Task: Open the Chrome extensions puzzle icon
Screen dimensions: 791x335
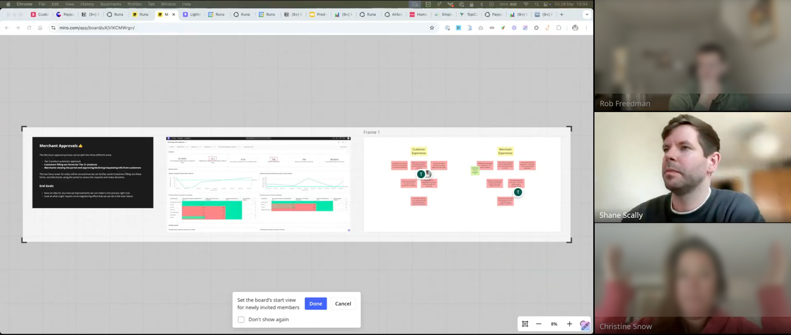Action: (558, 28)
